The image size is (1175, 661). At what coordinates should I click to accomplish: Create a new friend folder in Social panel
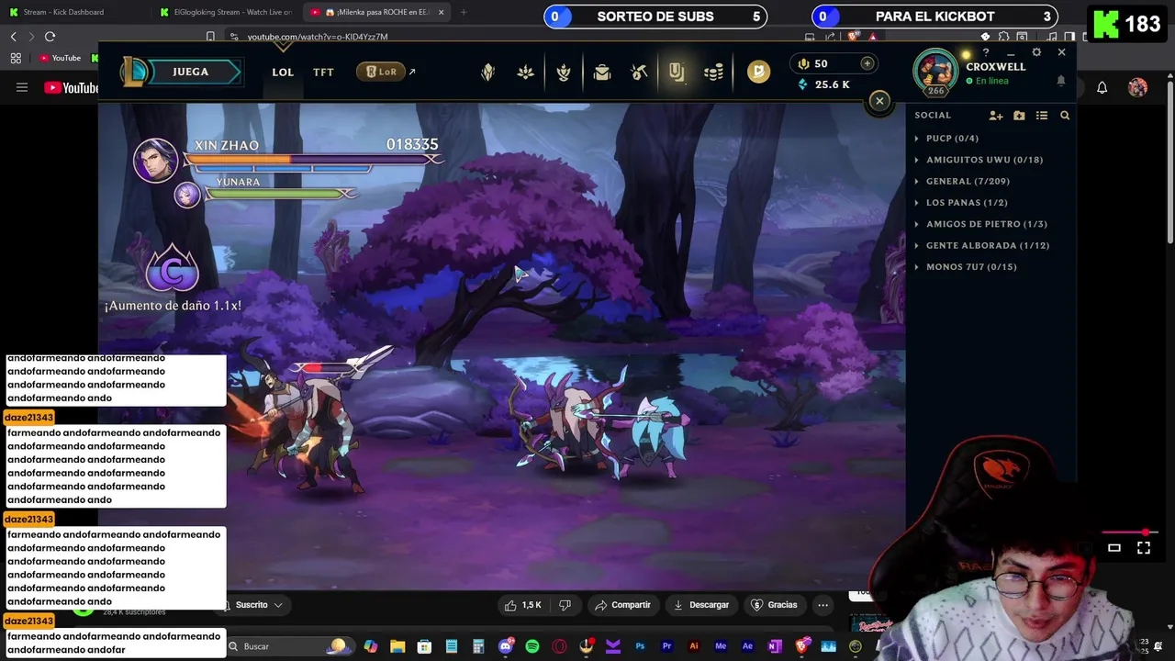[1019, 116]
